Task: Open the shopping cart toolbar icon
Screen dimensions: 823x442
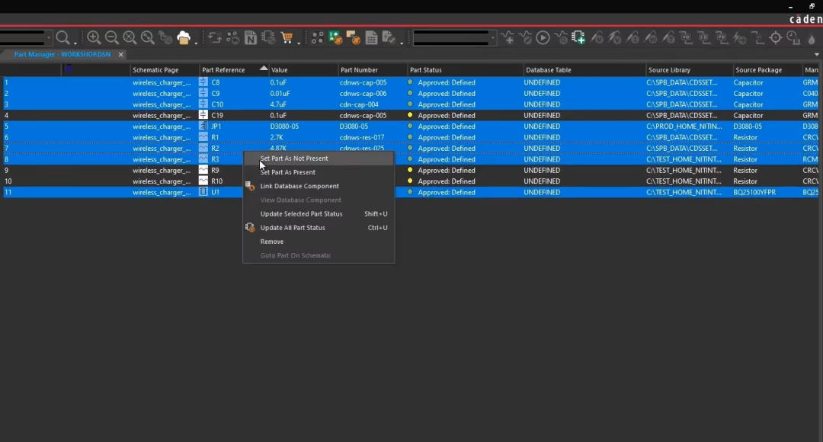Action: (x=287, y=38)
